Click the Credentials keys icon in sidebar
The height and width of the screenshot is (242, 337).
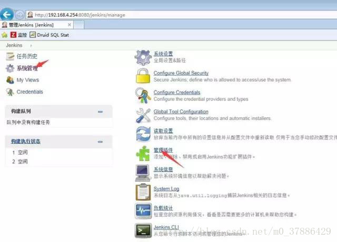point(10,92)
